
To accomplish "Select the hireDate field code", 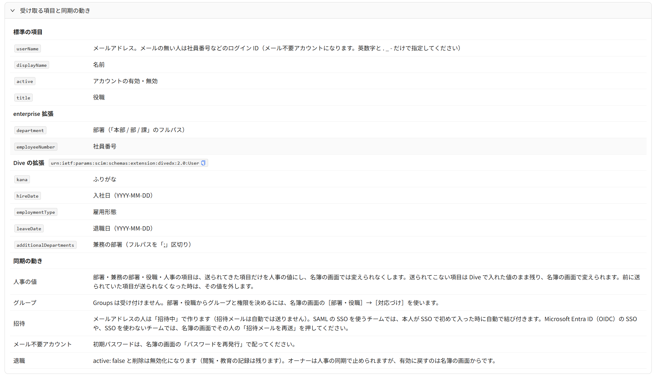I will pos(27,196).
